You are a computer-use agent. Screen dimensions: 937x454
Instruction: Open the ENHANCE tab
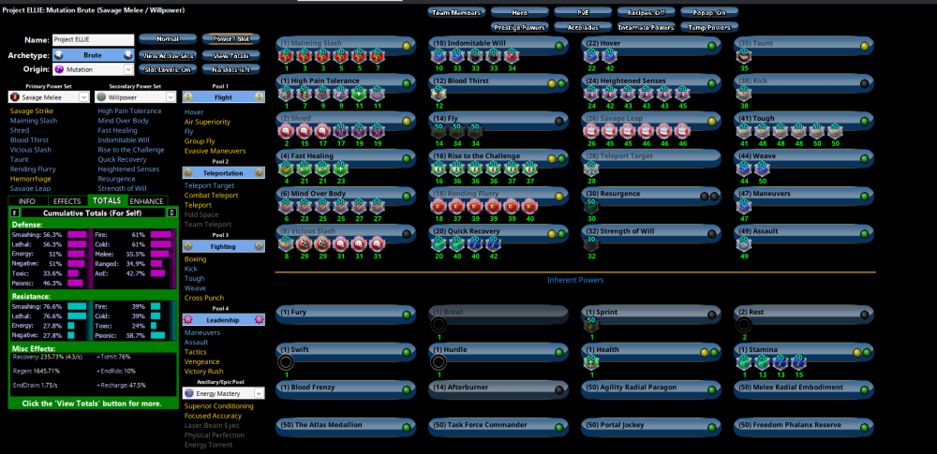click(x=146, y=200)
